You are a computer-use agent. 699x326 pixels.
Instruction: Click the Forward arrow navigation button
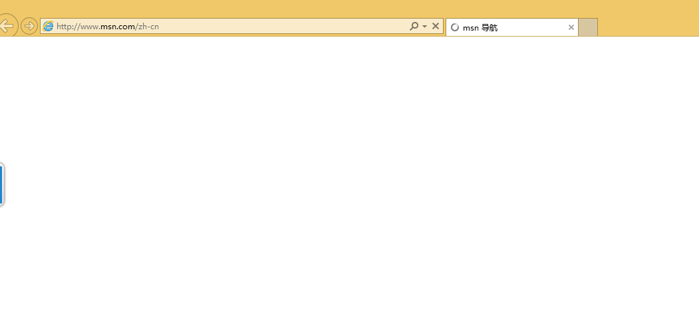pos(29,26)
